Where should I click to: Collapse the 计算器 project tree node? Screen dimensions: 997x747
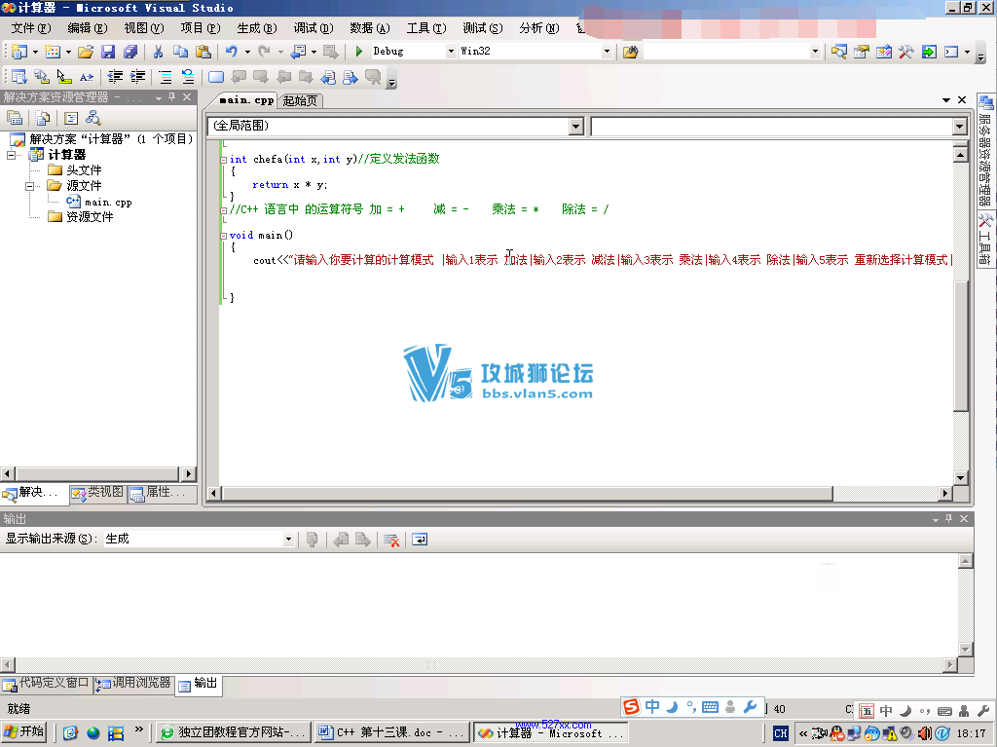12,155
